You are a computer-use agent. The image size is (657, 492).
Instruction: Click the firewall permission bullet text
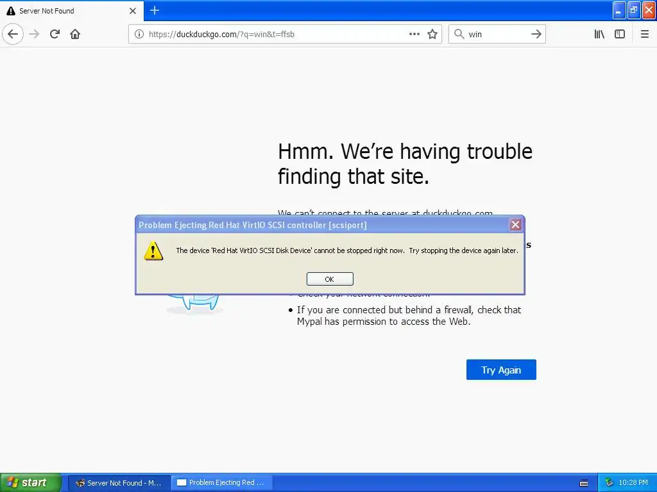pyautogui.click(x=409, y=316)
